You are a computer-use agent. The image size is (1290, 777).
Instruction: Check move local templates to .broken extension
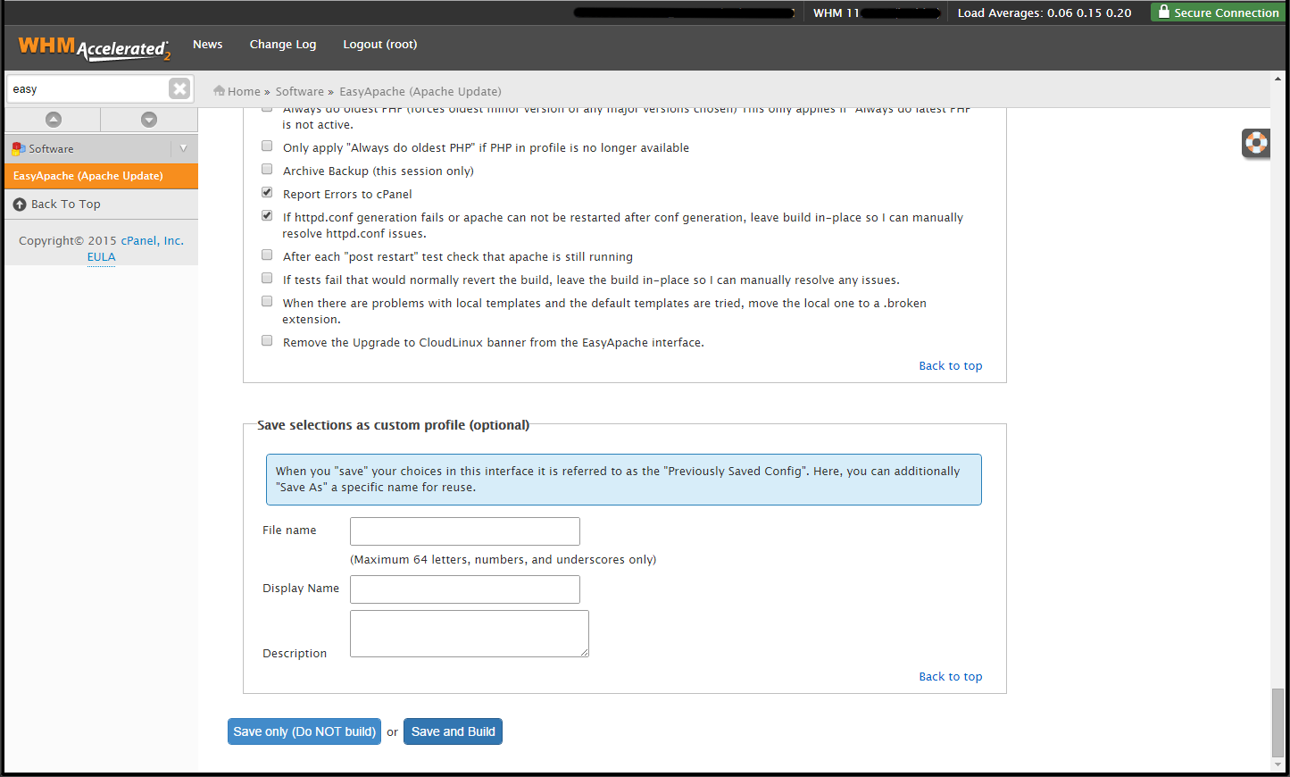pyautogui.click(x=267, y=301)
